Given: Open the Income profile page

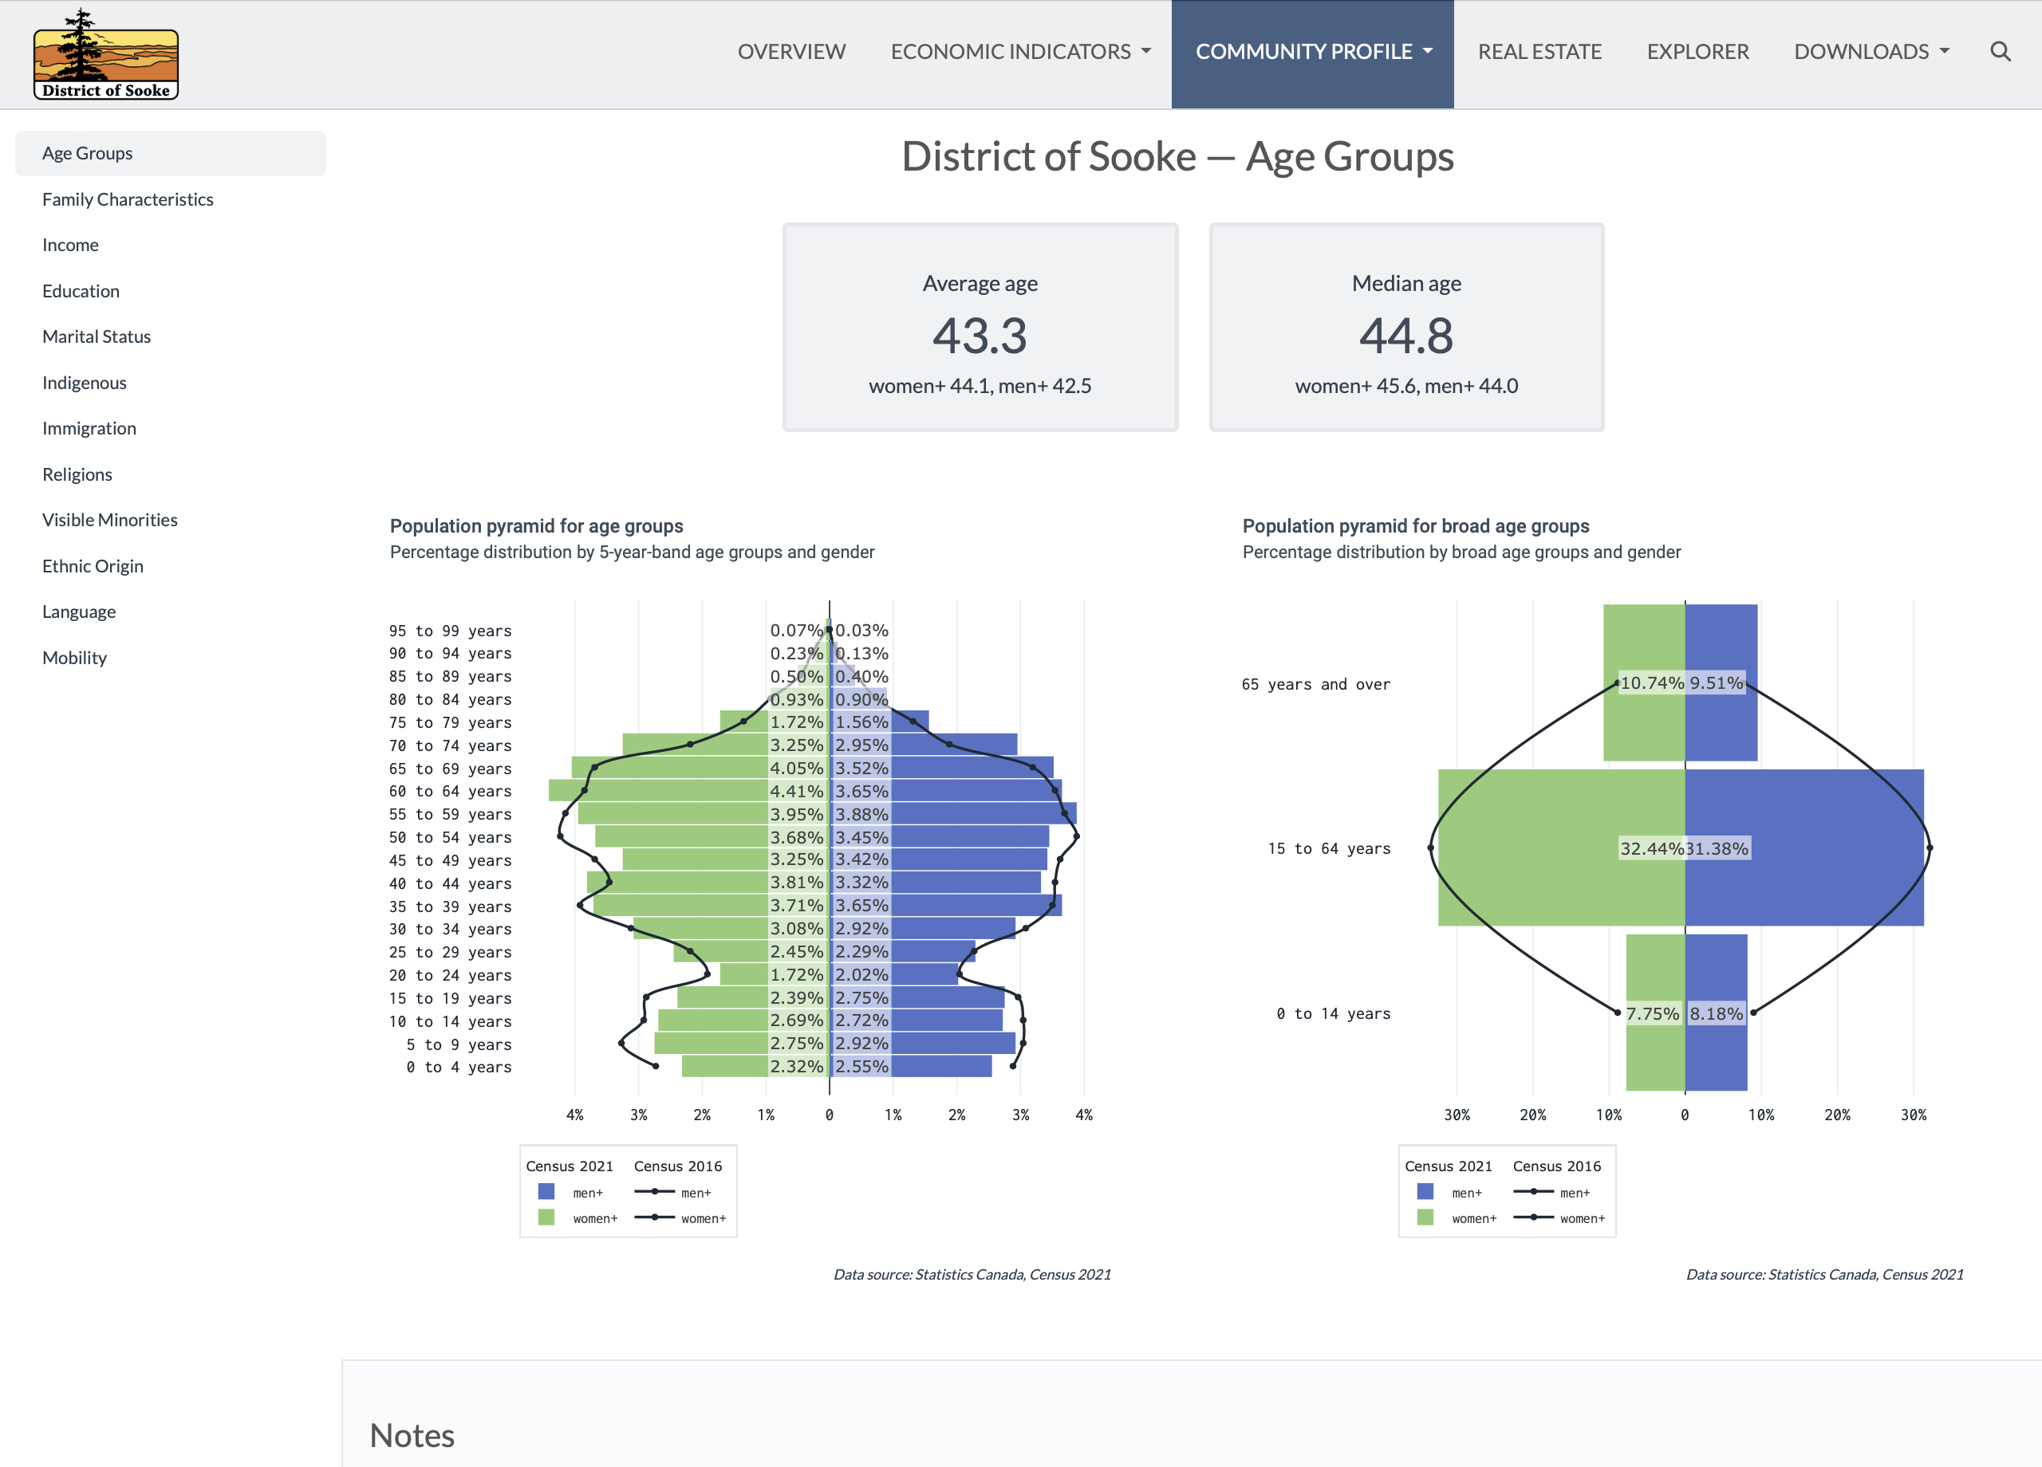Looking at the screenshot, I should point(70,245).
